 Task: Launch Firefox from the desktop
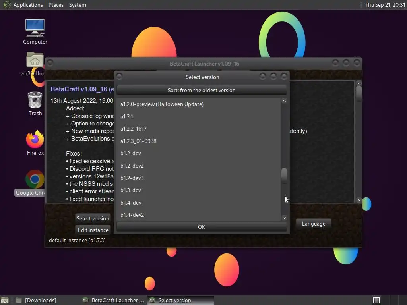[x=35, y=143]
